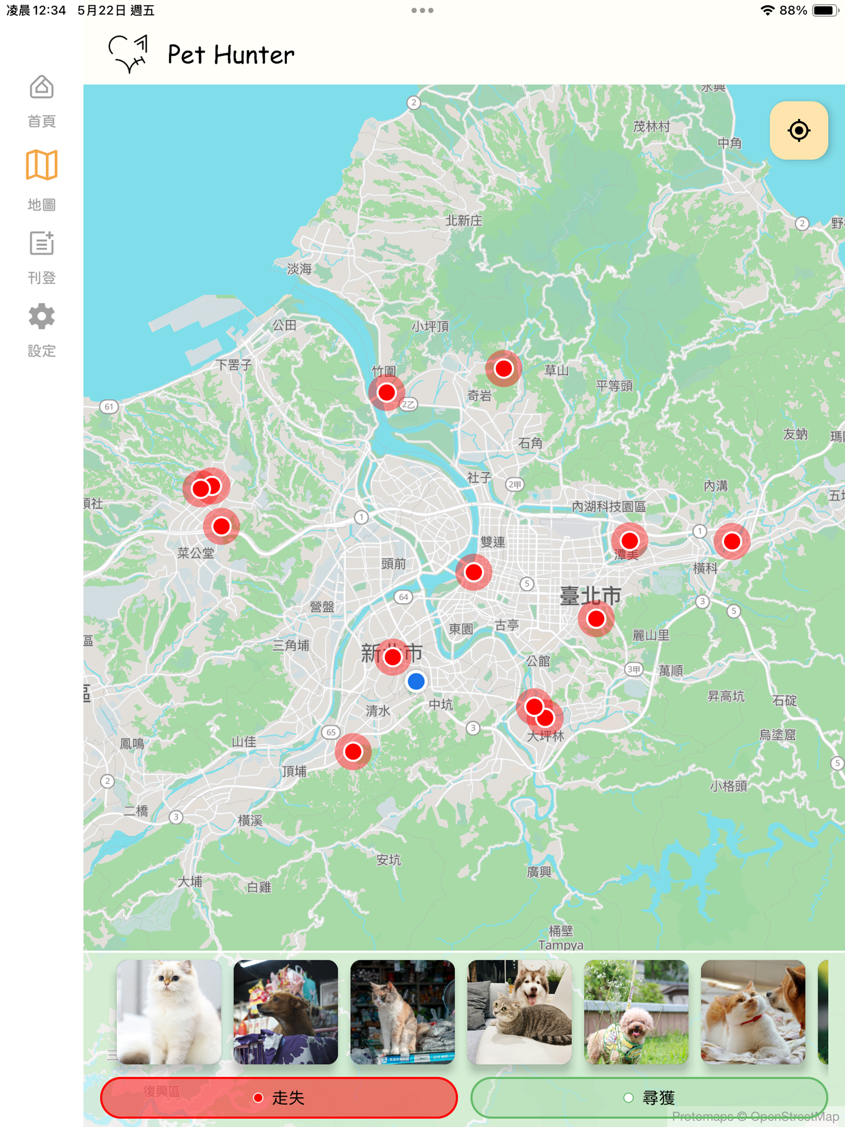
Task: Switch to the 地圖 map tab
Action: click(x=41, y=180)
